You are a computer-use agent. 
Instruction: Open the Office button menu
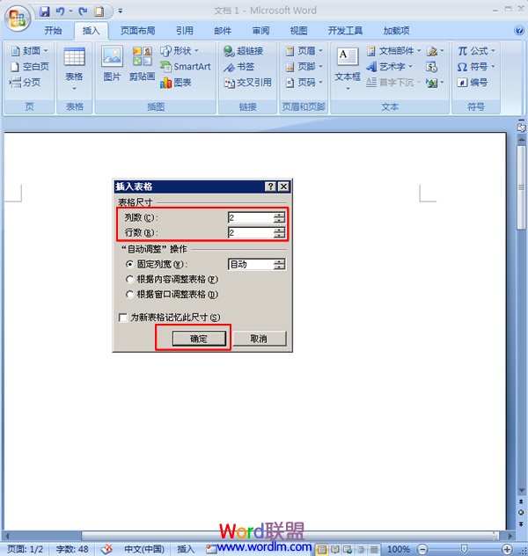(18, 18)
